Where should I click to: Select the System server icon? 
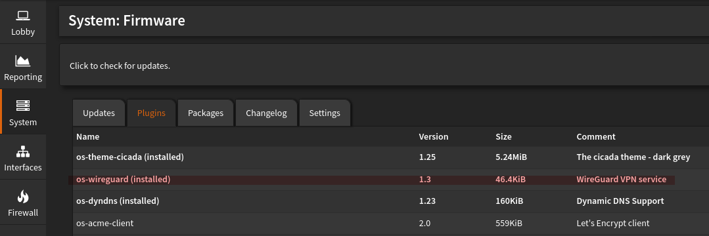click(22, 106)
